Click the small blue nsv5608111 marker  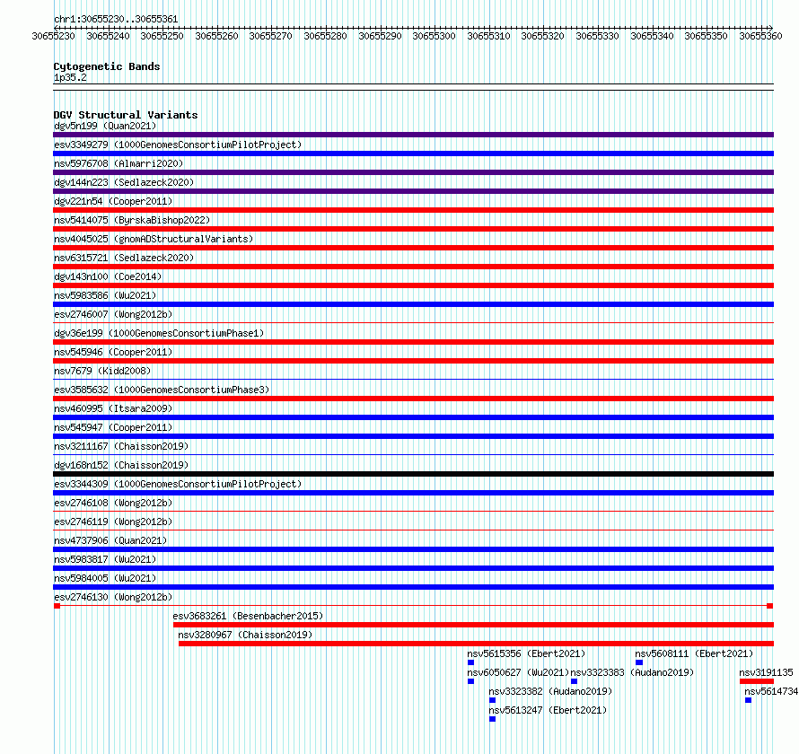[639, 662]
